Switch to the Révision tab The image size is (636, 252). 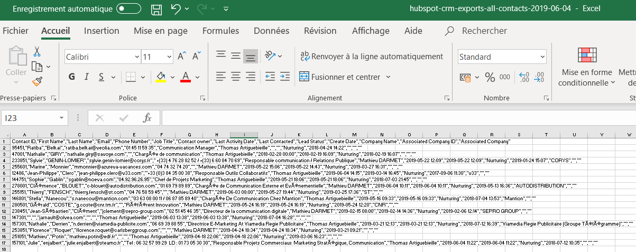pos(320,31)
